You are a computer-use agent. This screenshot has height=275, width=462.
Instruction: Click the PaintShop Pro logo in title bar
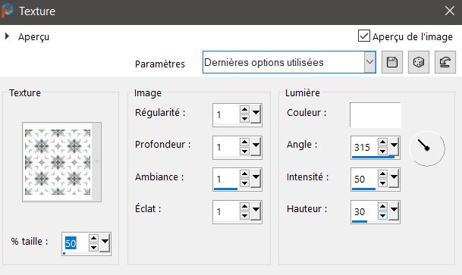(x=7, y=11)
